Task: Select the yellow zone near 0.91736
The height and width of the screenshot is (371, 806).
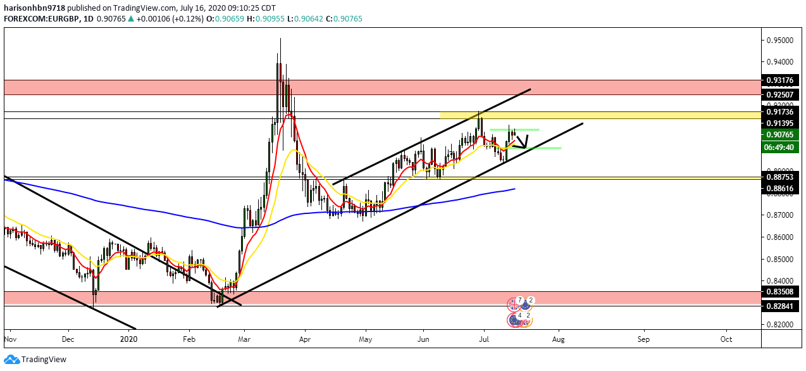Action: 600,115
